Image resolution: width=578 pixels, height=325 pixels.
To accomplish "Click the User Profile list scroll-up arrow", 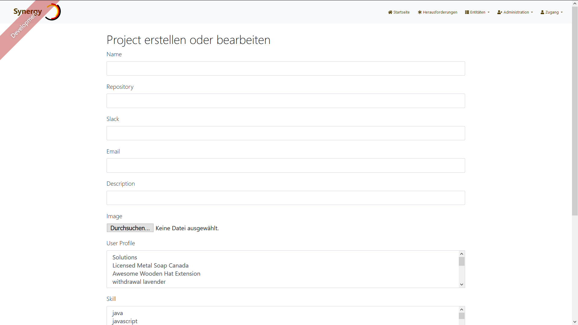I will pos(461,254).
